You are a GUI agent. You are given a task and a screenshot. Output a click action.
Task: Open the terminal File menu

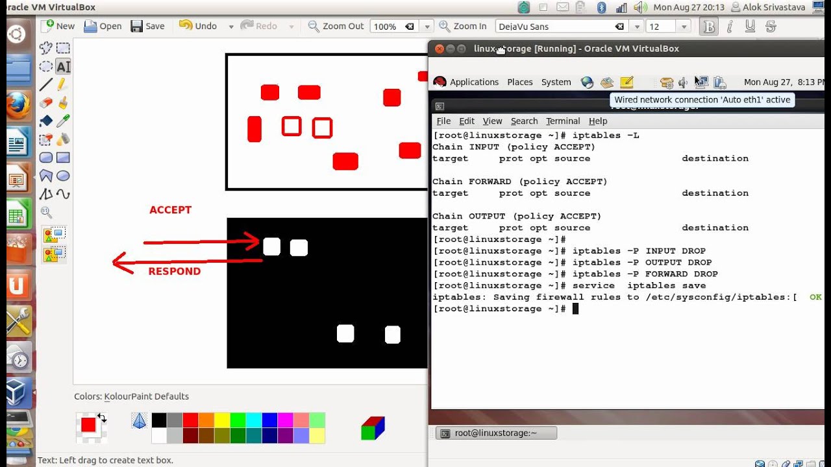pos(443,121)
